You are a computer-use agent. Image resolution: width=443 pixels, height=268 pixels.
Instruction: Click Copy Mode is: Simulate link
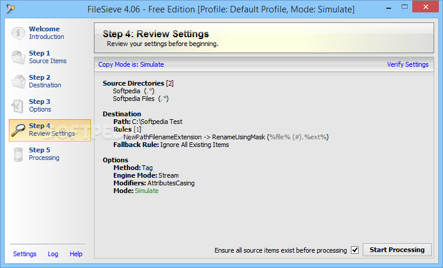[x=131, y=64]
